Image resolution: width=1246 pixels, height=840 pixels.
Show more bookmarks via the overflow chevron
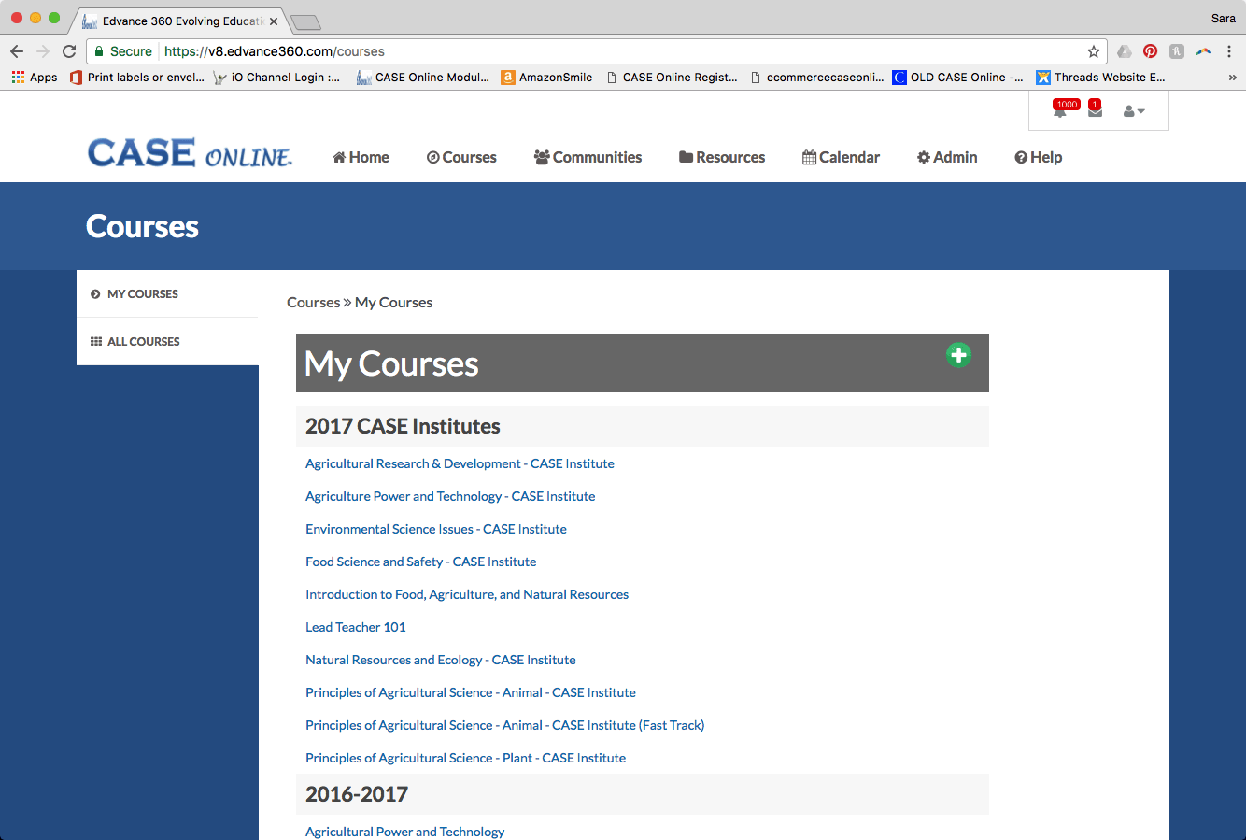(1232, 78)
